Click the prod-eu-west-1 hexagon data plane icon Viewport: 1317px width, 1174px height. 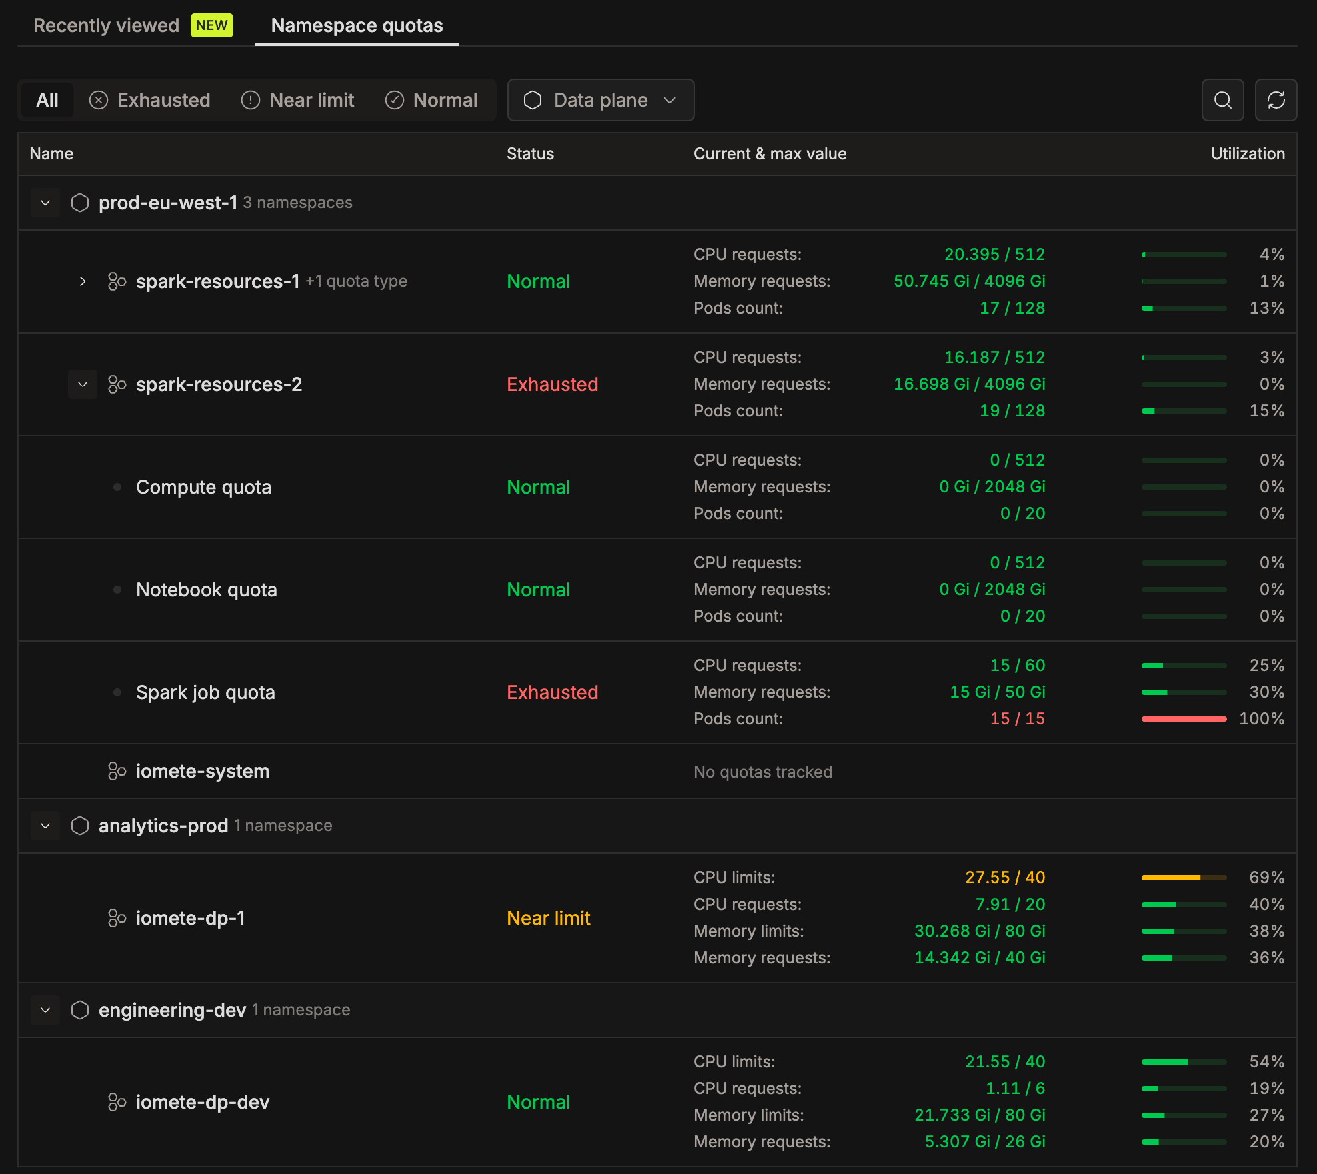click(x=80, y=203)
